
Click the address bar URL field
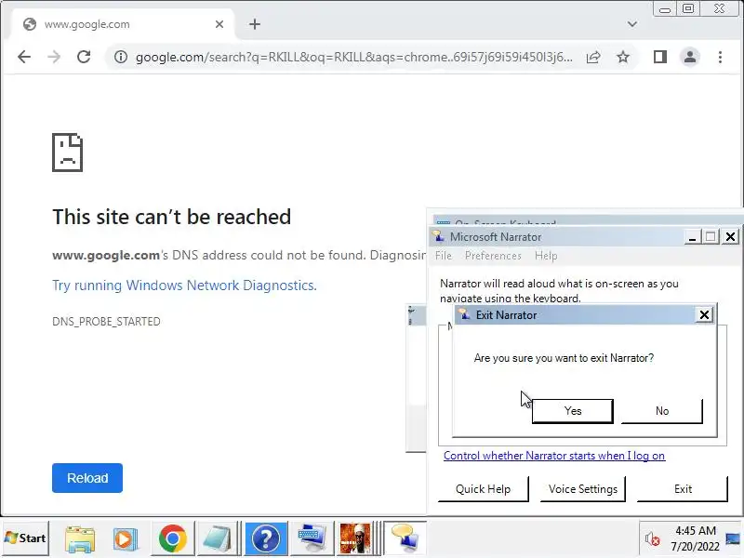click(x=353, y=58)
